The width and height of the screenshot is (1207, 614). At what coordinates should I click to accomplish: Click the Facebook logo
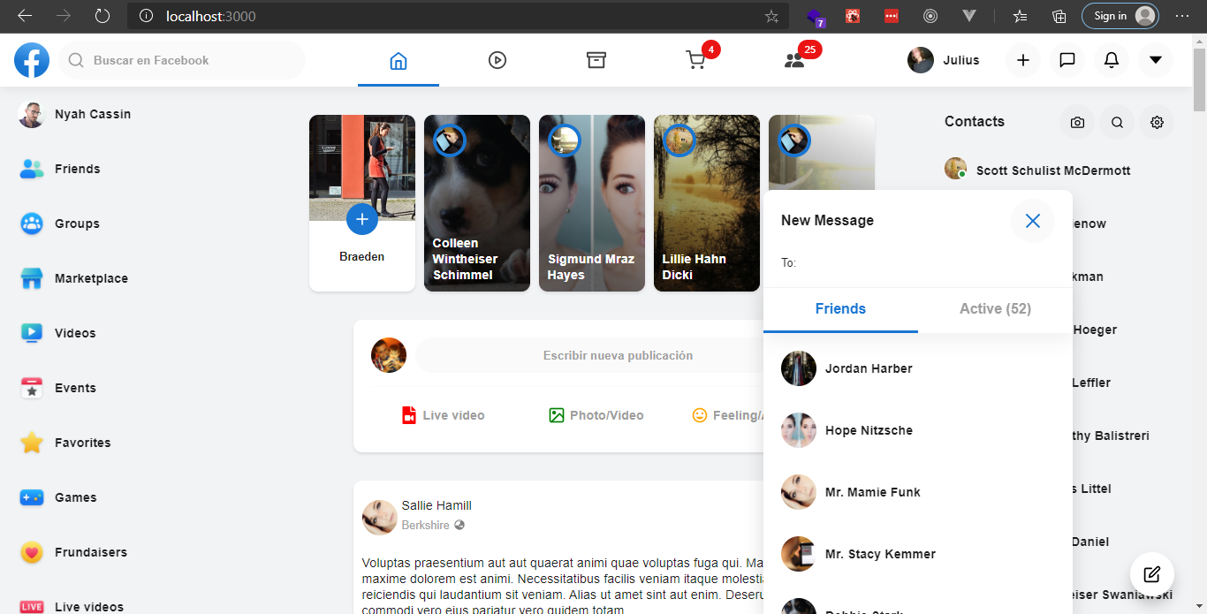pyautogui.click(x=32, y=60)
